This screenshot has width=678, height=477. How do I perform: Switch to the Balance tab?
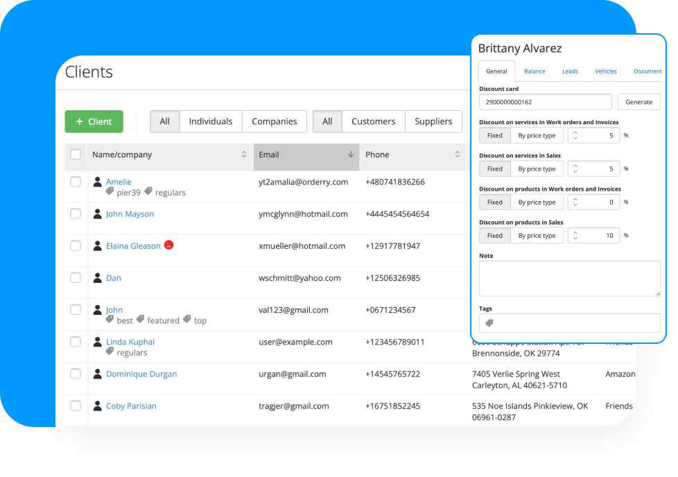click(534, 71)
